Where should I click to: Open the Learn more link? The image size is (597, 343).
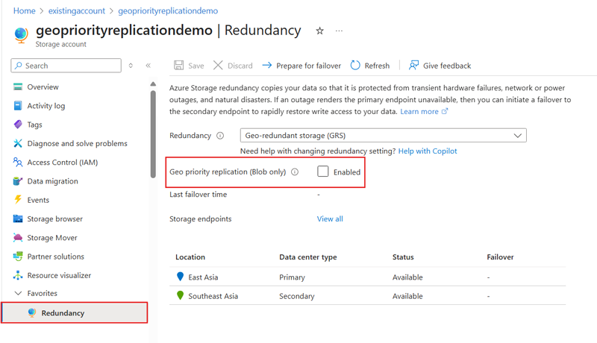pos(419,111)
